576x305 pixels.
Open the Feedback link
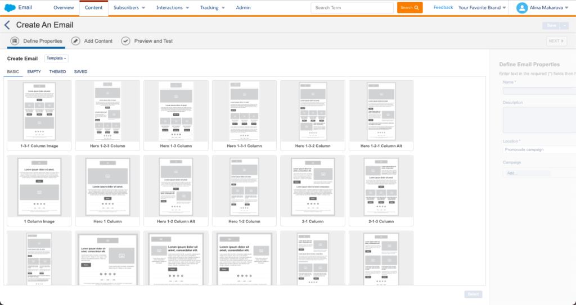[443, 8]
